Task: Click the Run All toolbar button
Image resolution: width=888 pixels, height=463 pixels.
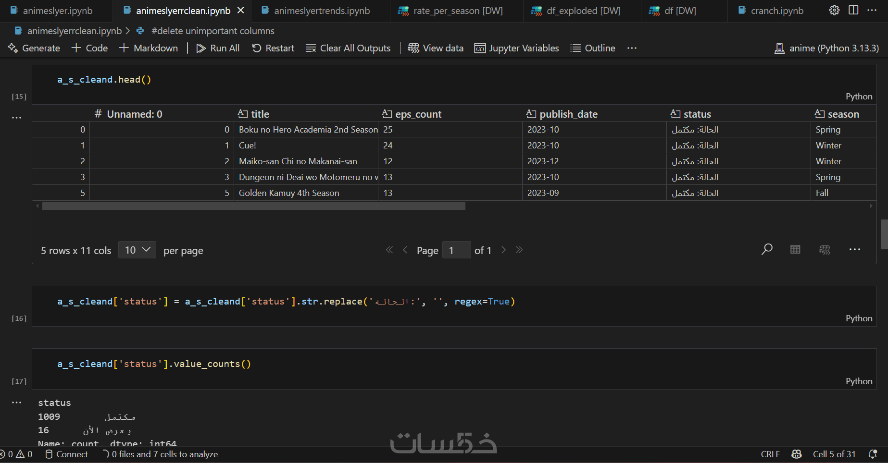Action: click(x=218, y=48)
